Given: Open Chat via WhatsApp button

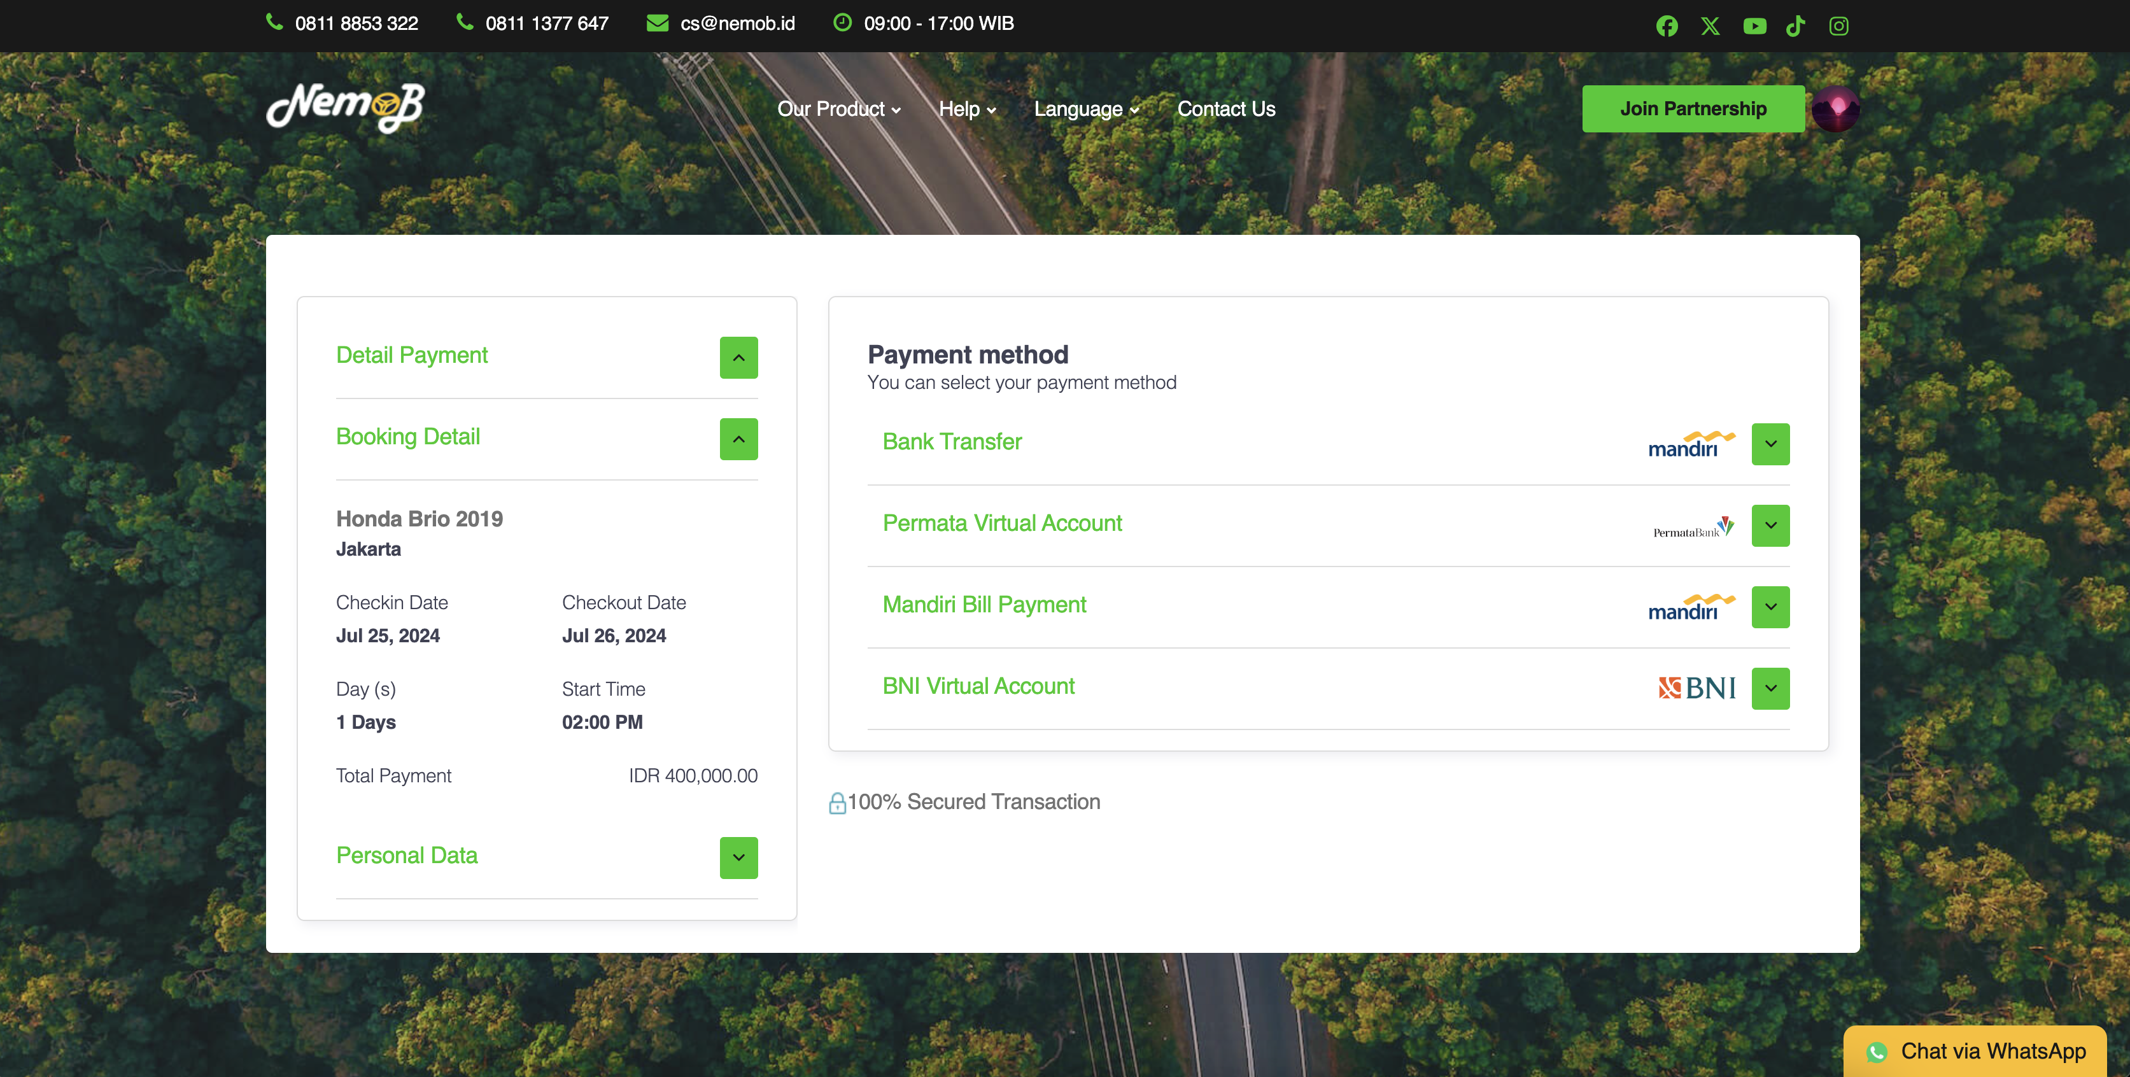Looking at the screenshot, I should point(1975,1050).
